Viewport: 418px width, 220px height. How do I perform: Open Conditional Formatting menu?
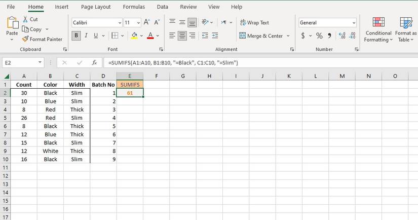point(378,29)
